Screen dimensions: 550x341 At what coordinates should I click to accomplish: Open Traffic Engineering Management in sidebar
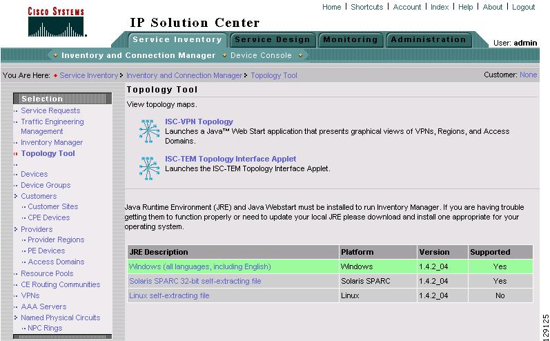52,126
